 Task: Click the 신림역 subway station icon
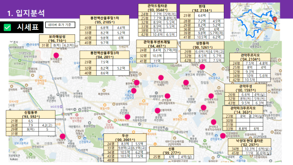pos(63,114)
